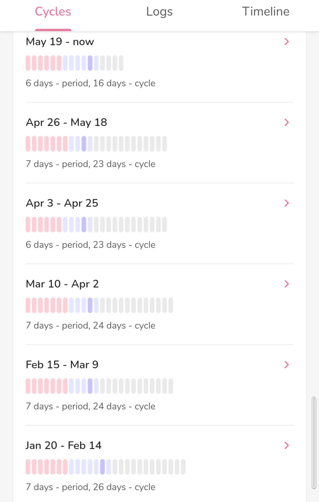Click the dark purple ovulation bar in May 19 cycle
Image resolution: width=319 pixels, height=502 pixels.
click(x=90, y=63)
